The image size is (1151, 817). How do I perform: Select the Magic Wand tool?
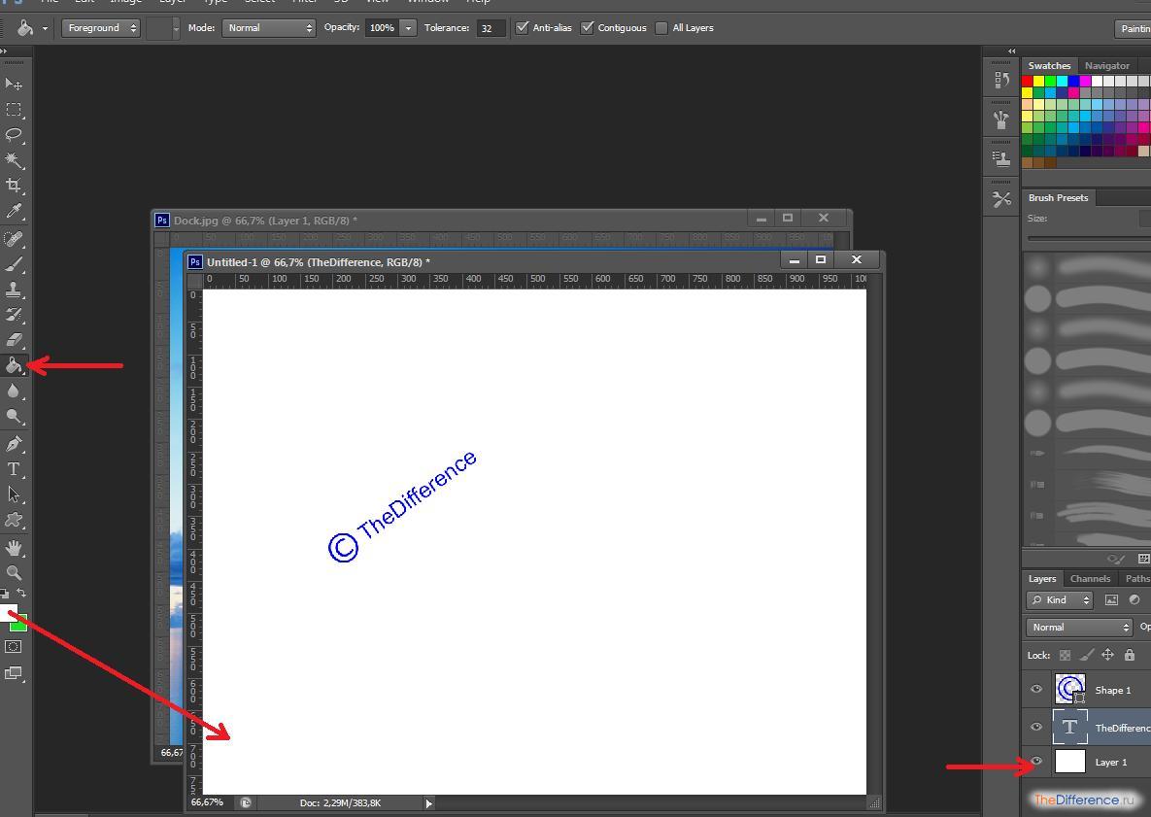pyautogui.click(x=14, y=160)
